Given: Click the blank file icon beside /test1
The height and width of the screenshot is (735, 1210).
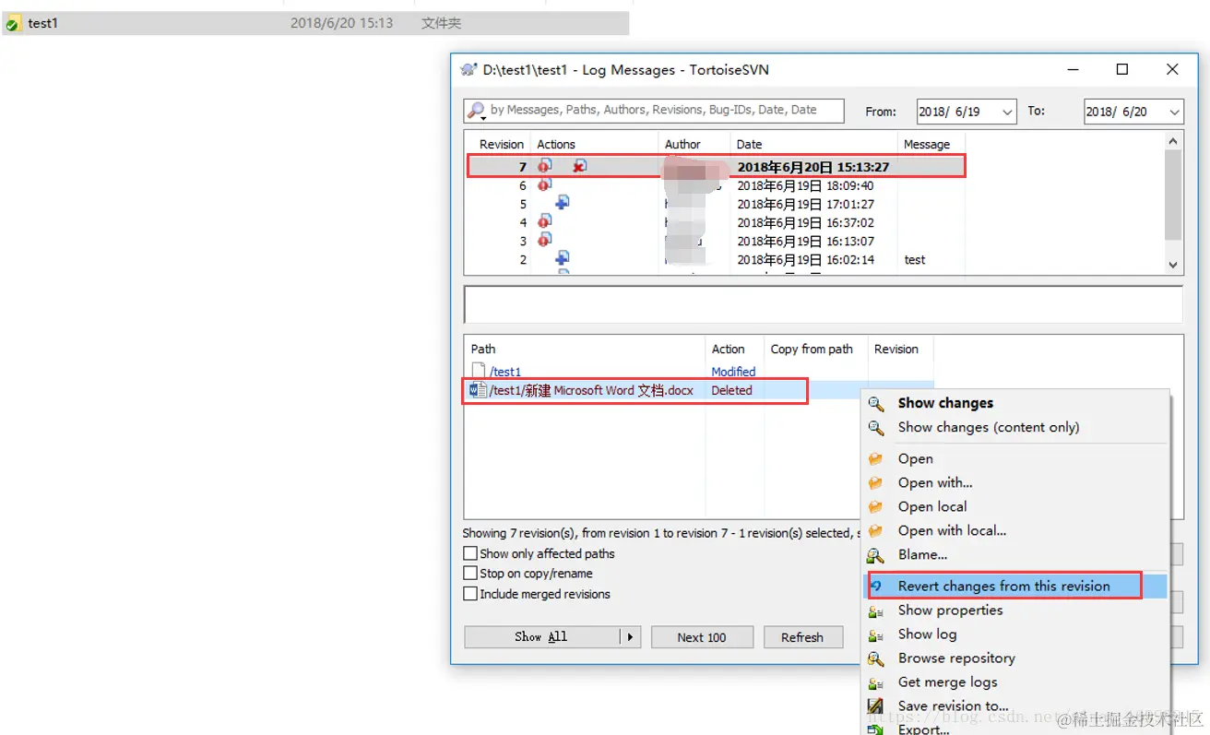Looking at the screenshot, I should coord(479,371).
